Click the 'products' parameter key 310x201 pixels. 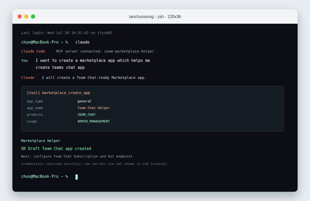(35, 115)
